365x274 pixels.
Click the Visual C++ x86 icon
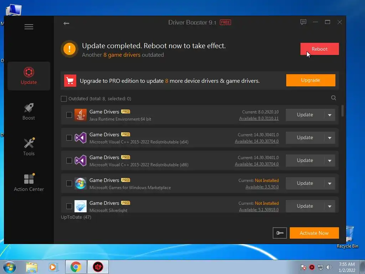pyautogui.click(x=81, y=161)
